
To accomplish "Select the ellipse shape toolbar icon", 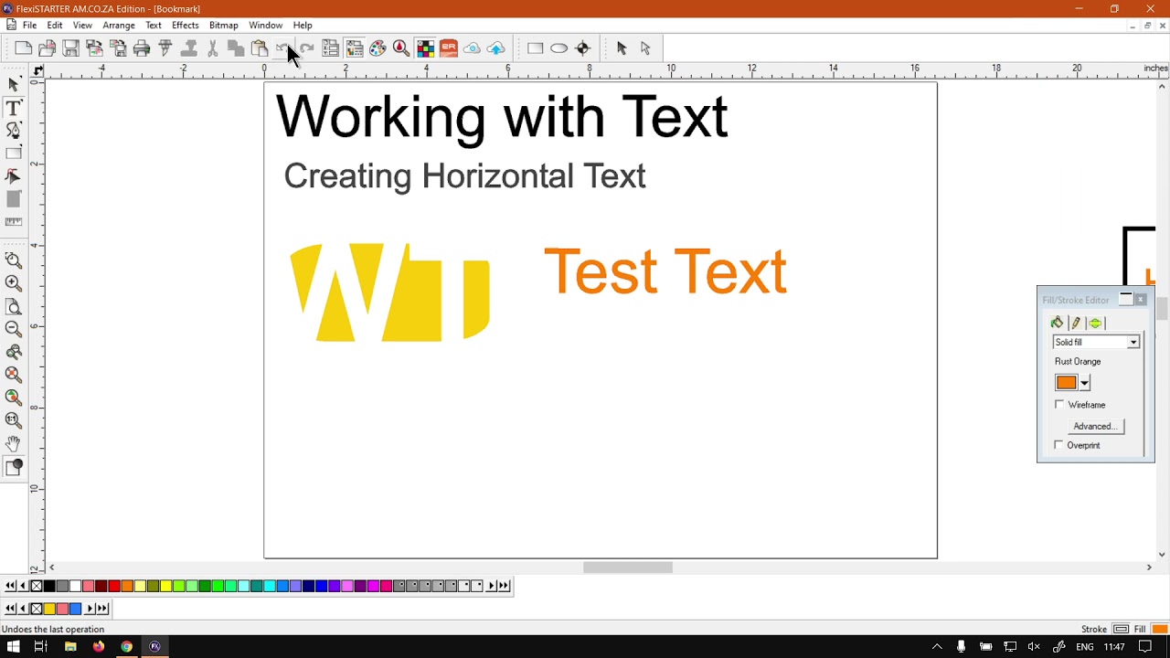I will (559, 48).
